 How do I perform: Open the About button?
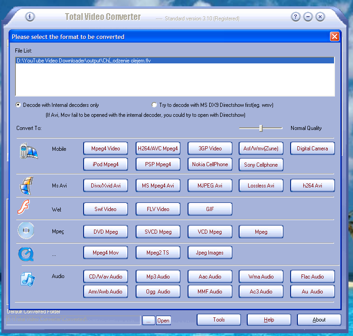coord(319,320)
